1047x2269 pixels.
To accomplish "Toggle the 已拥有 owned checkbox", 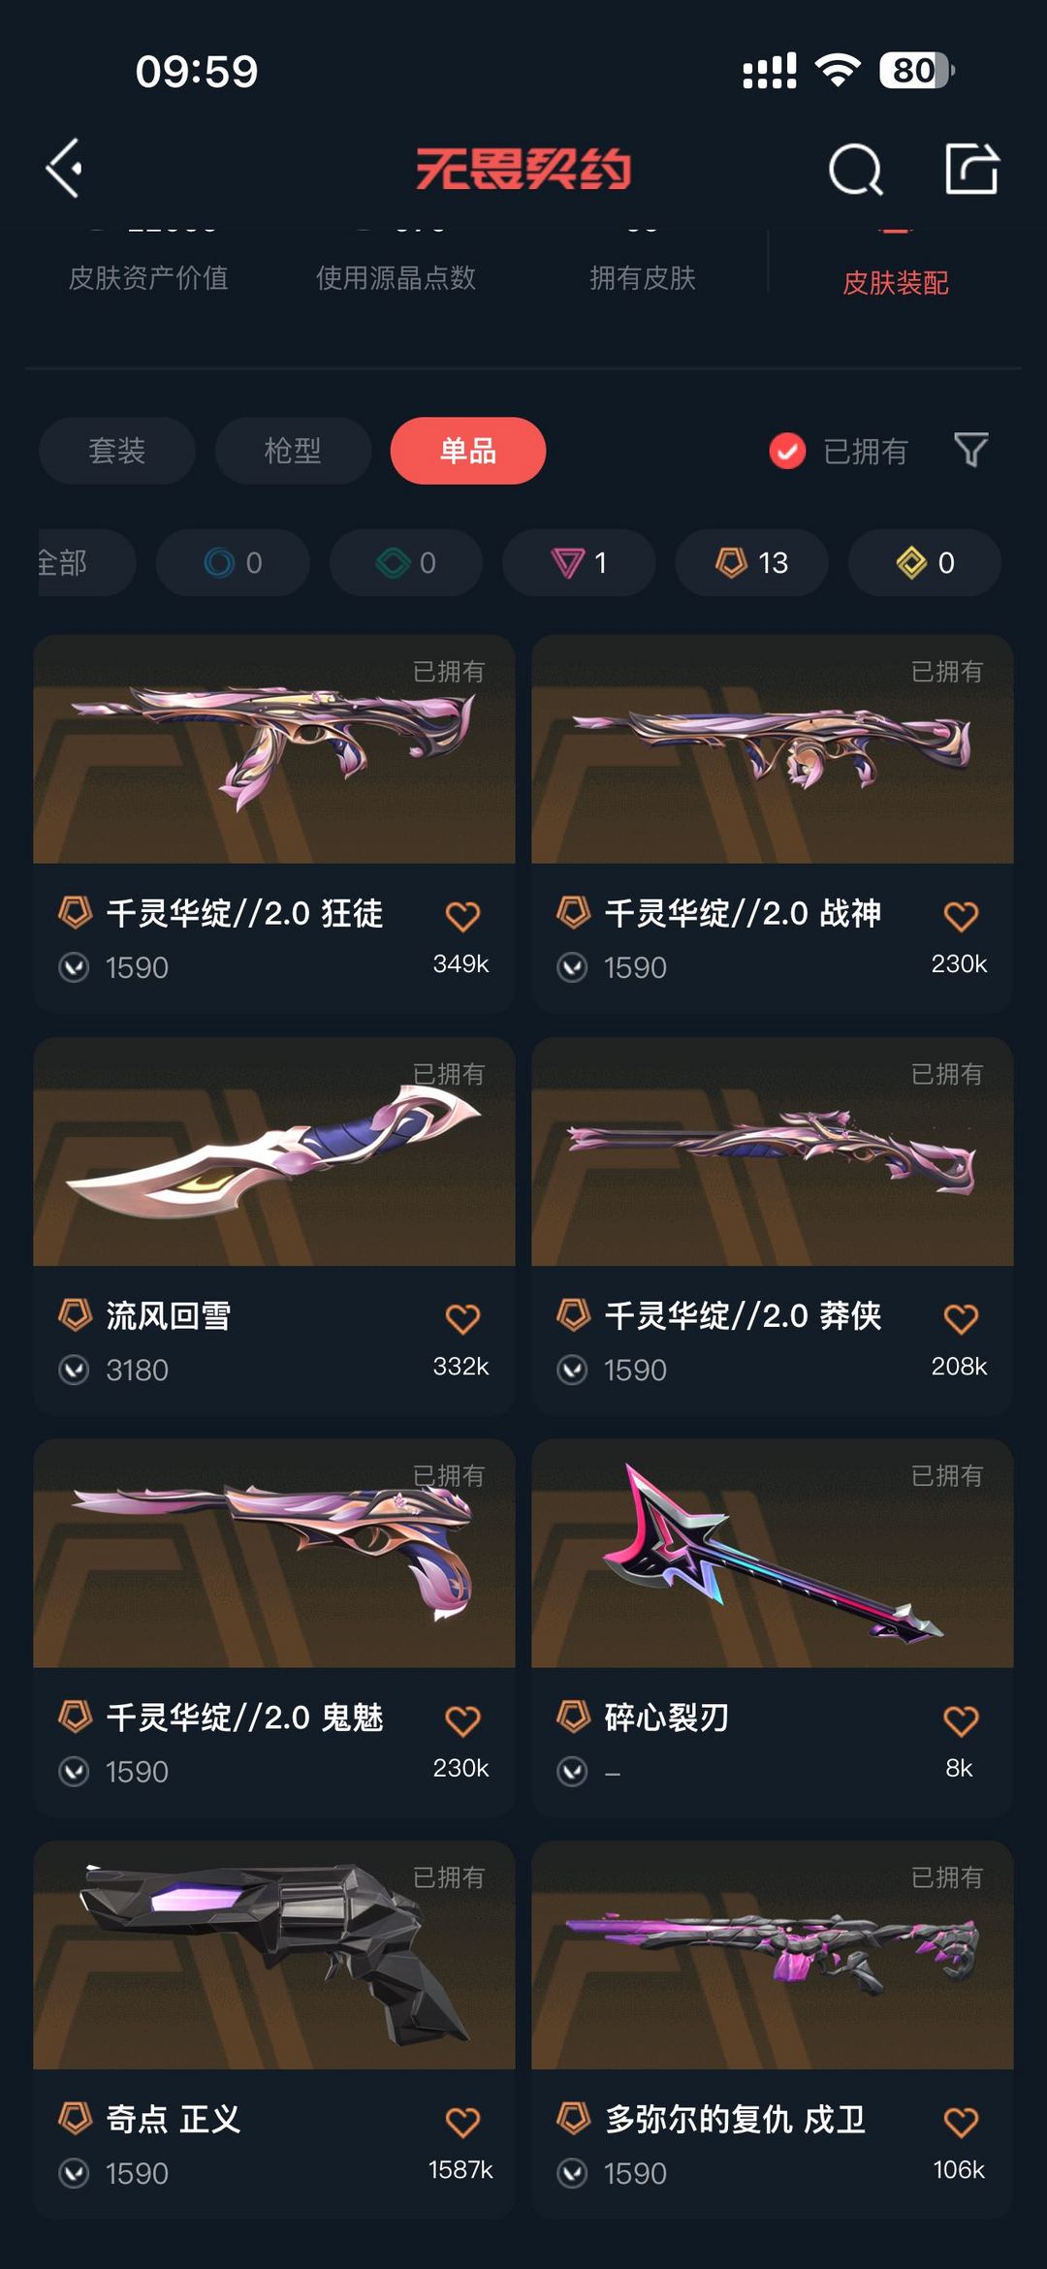I will pyautogui.click(x=787, y=451).
